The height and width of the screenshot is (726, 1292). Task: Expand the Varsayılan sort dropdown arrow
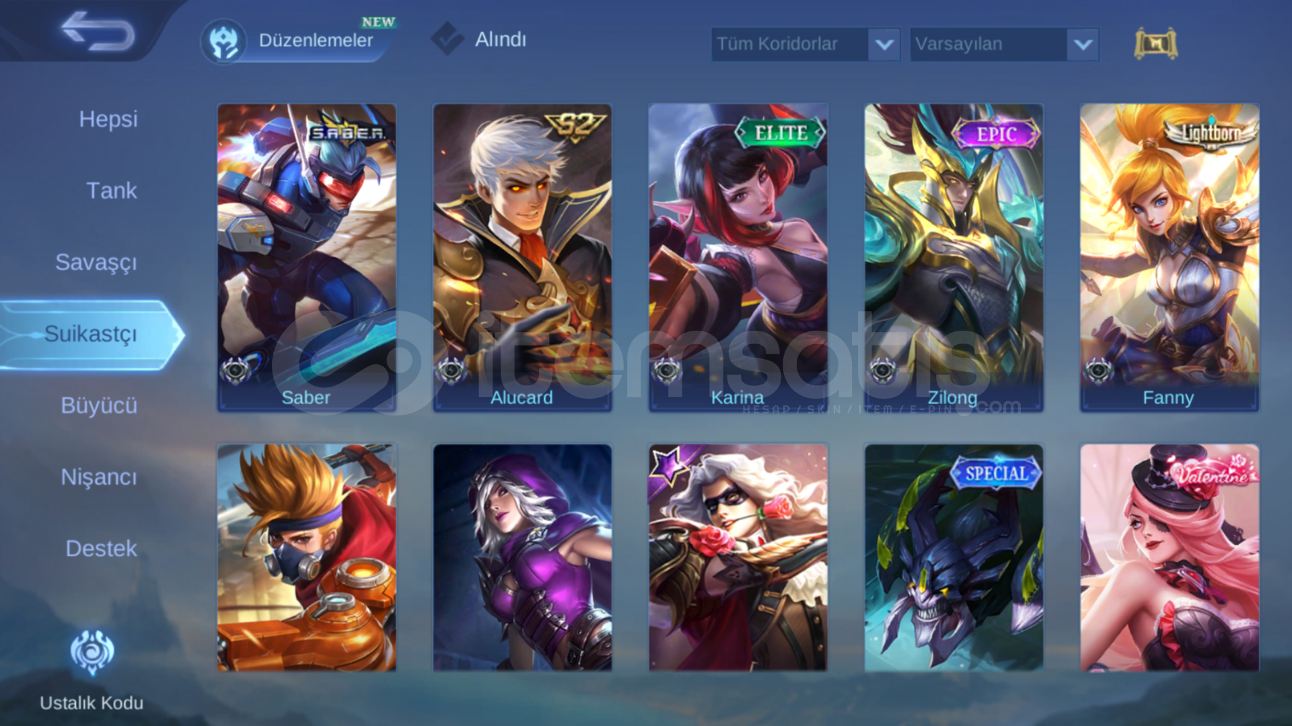click(x=1082, y=44)
